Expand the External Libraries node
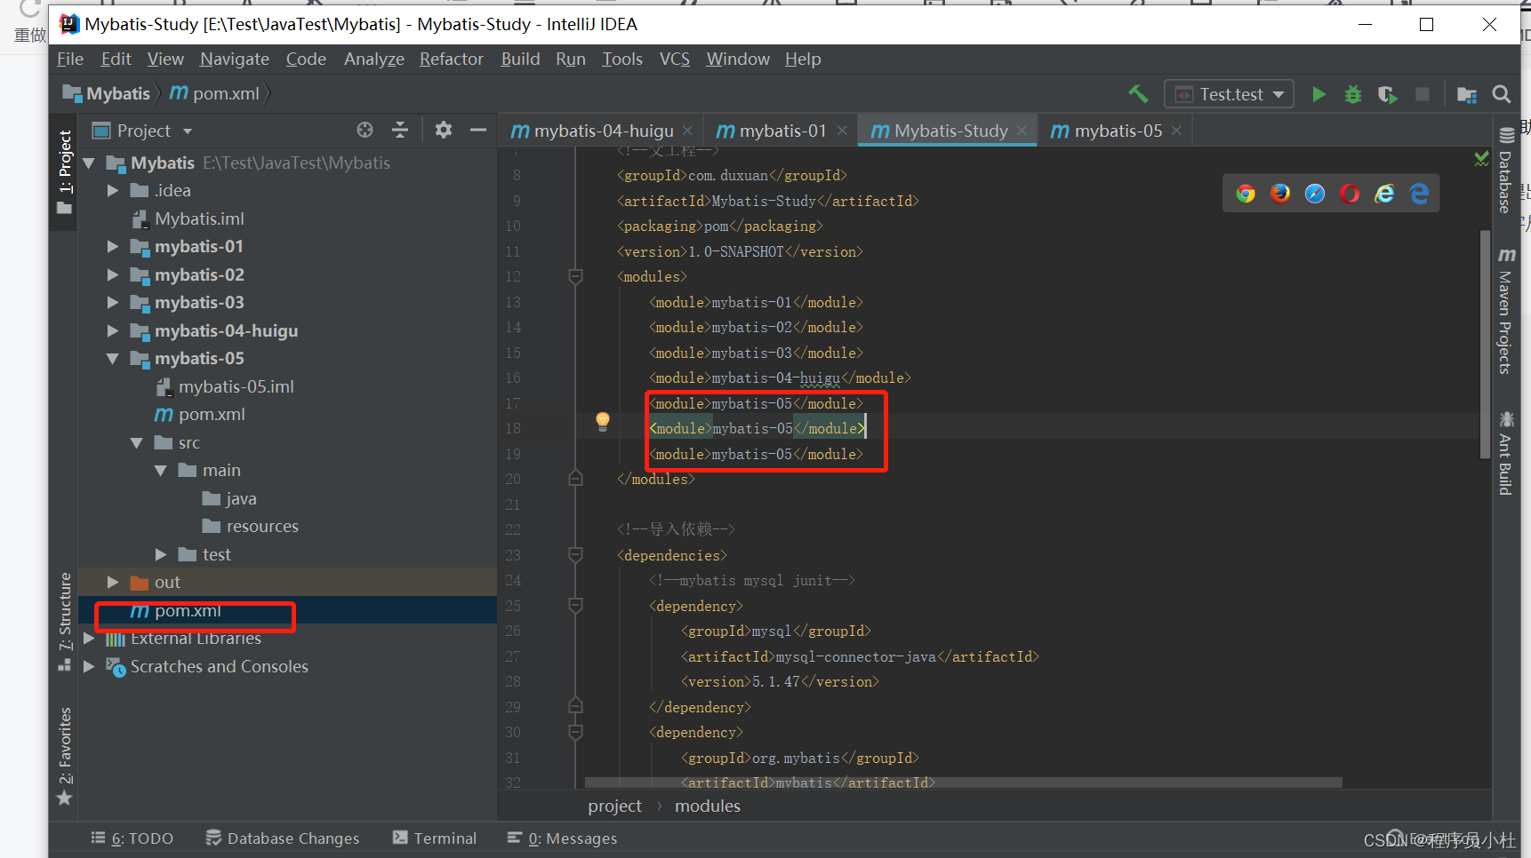This screenshot has width=1531, height=858. pyautogui.click(x=88, y=638)
